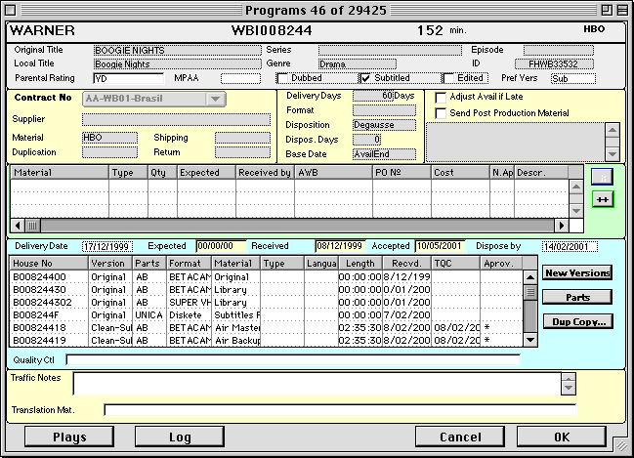Select row B008244F
Viewport: 634px width, 458px height.
coord(266,314)
